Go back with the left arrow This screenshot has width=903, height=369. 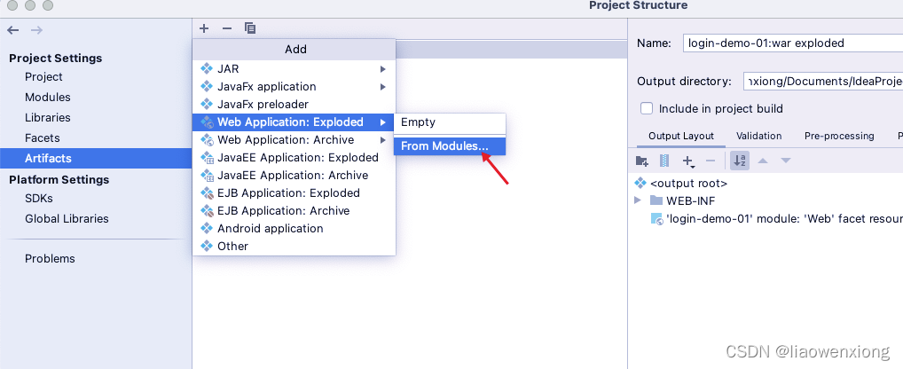pos(13,30)
